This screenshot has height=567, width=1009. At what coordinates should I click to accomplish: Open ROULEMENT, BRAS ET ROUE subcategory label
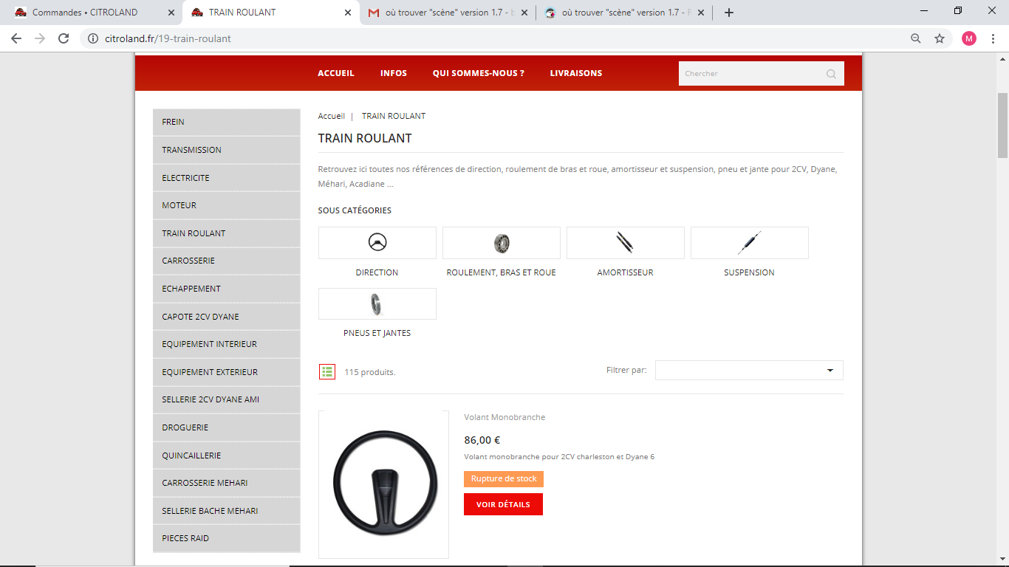click(x=502, y=272)
